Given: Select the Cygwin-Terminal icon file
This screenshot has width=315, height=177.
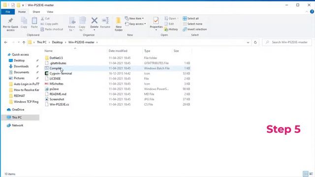Looking at the screenshot, I should click(x=61, y=74).
